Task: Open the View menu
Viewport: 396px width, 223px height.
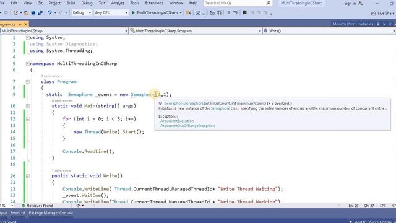Action: click(27, 3)
